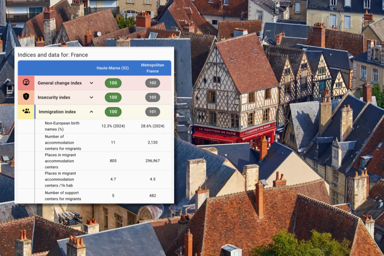Select the Metropolitan France column header

153,68
